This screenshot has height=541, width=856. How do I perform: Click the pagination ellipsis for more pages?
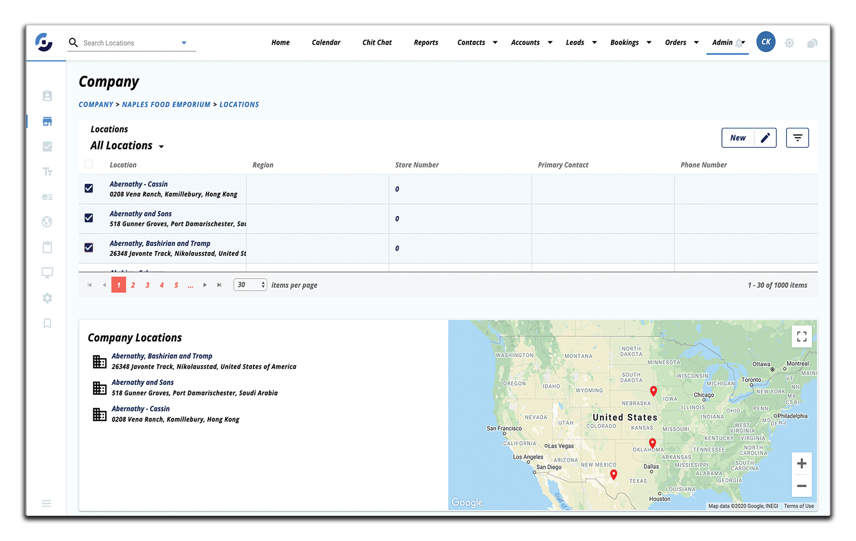[190, 285]
